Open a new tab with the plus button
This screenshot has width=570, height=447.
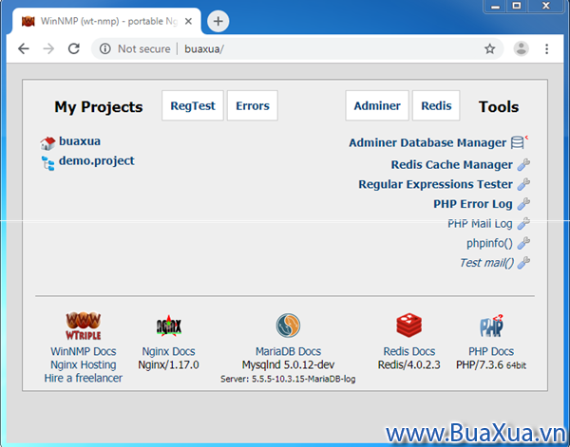click(218, 21)
